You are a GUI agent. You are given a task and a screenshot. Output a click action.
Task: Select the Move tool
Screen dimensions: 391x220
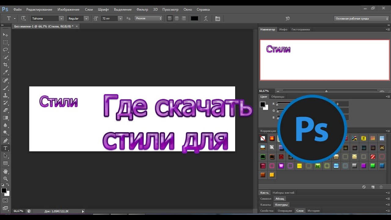5,35
